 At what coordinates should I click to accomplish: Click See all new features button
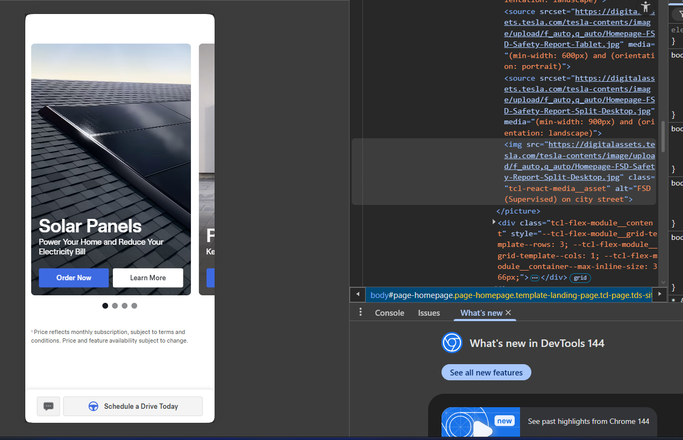(x=486, y=373)
